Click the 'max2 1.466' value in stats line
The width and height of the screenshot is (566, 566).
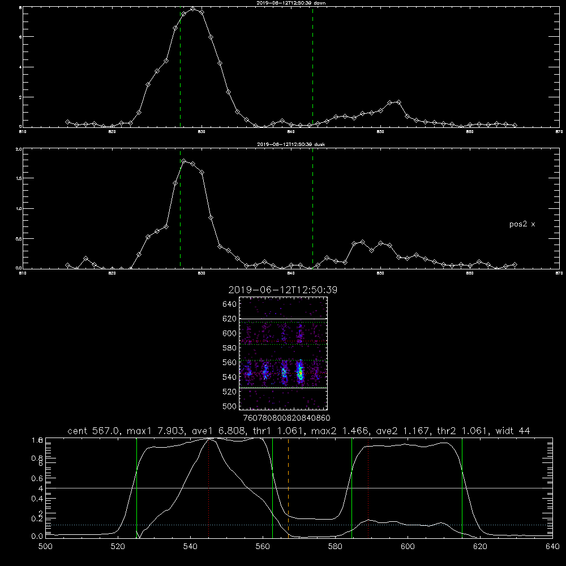(340, 431)
